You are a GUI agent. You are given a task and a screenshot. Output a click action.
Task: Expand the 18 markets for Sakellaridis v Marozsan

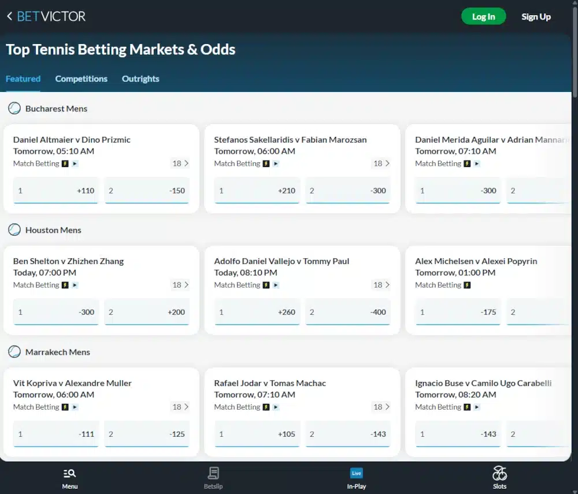coord(380,164)
